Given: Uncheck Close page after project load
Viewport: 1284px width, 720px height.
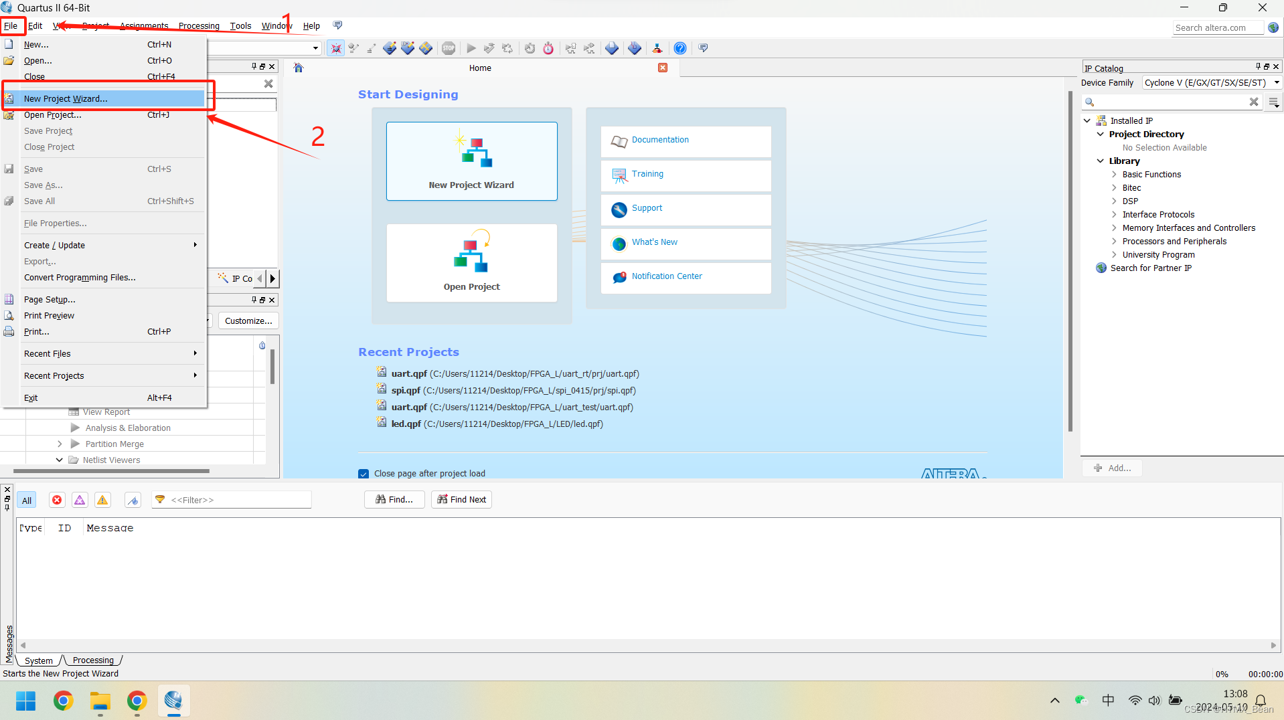Looking at the screenshot, I should (x=364, y=474).
